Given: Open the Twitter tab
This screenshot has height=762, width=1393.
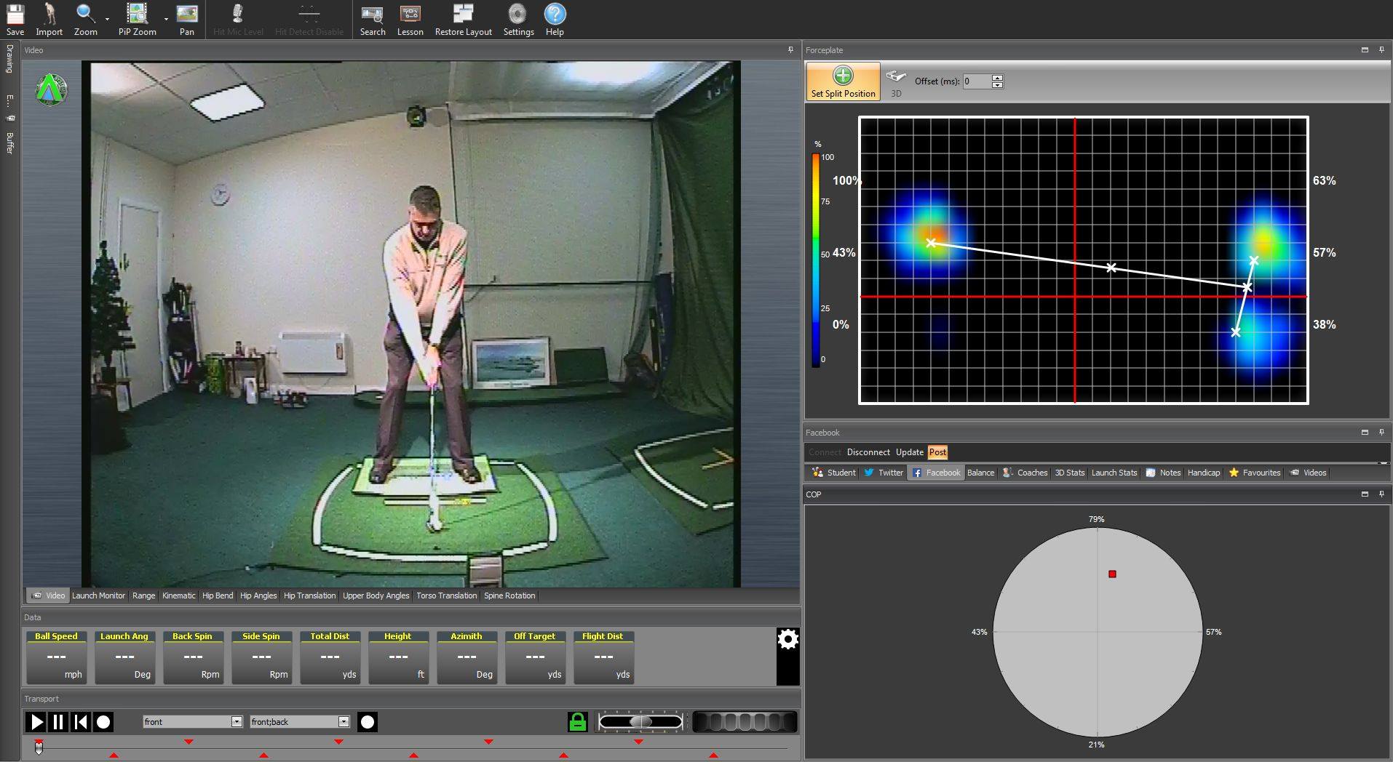Looking at the screenshot, I should coord(884,473).
